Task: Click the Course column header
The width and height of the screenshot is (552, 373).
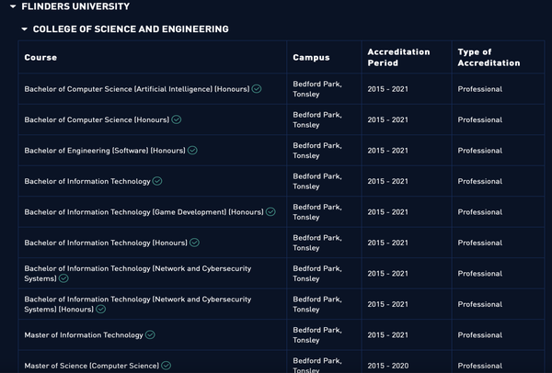Action: pos(40,58)
